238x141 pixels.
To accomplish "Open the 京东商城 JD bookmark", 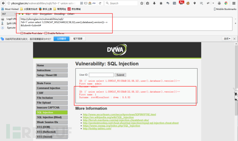I will click(x=74, y=9).
